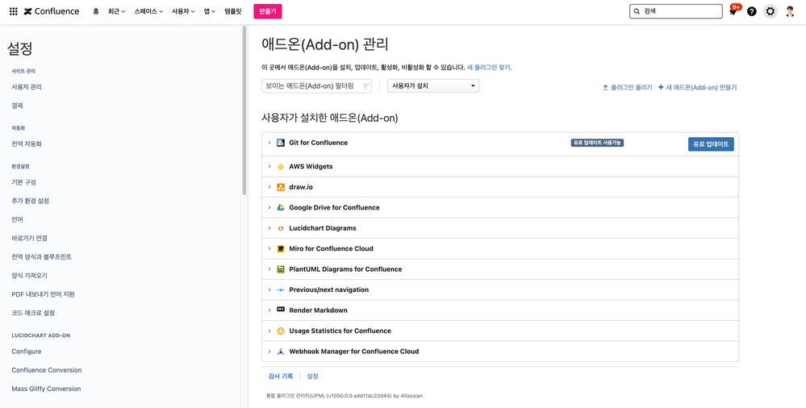
Task: Open the settings gear icon
Action: click(x=770, y=11)
